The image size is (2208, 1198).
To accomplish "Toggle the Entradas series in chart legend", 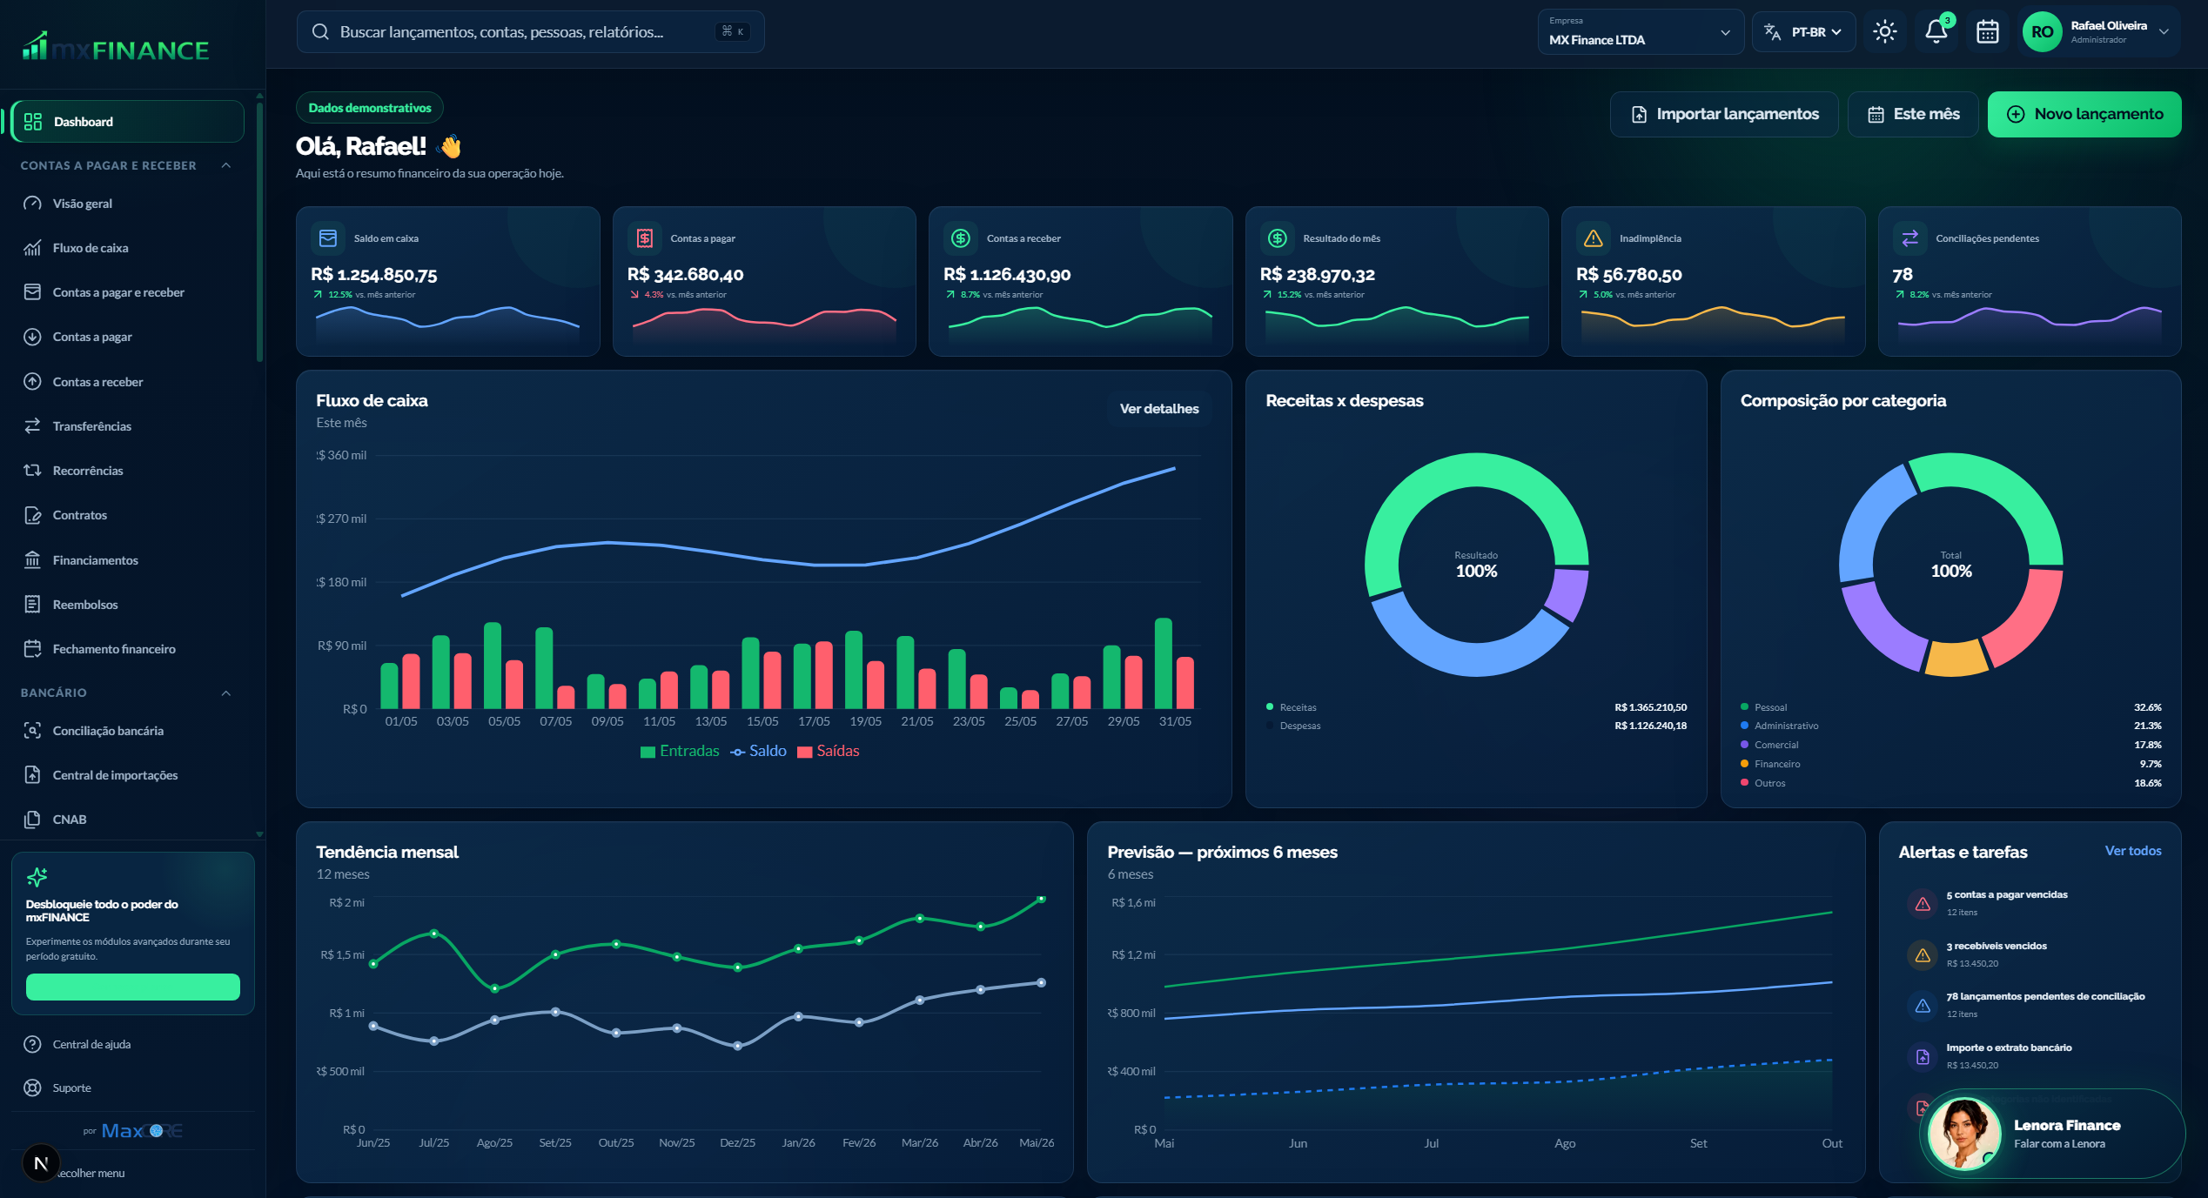I will click(x=680, y=752).
